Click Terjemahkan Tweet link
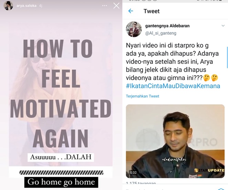The height and width of the screenshot is (190, 228). pyautogui.click(x=142, y=96)
